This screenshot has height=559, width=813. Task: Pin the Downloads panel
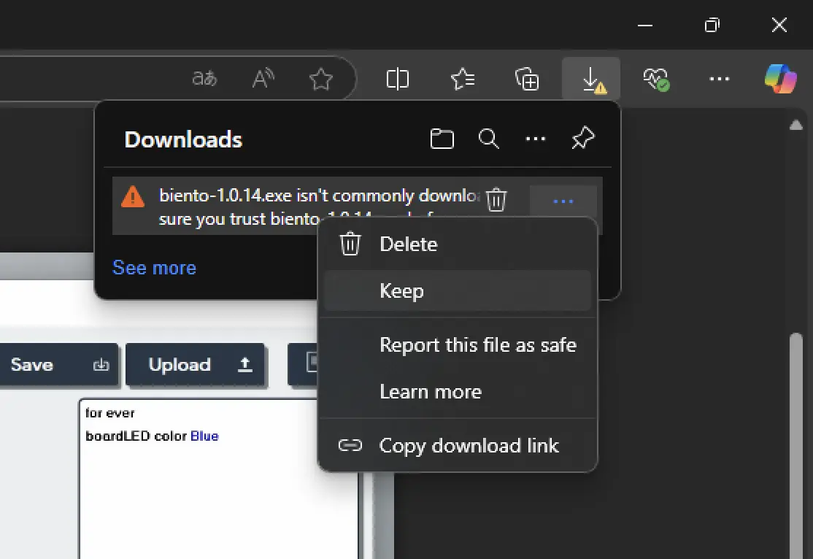point(582,139)
